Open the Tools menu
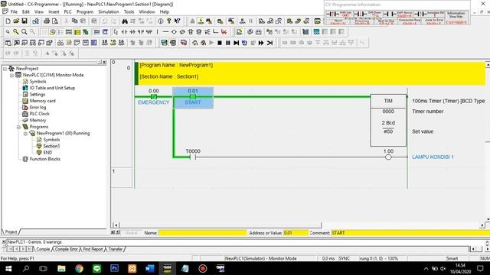 coord(129,12)
